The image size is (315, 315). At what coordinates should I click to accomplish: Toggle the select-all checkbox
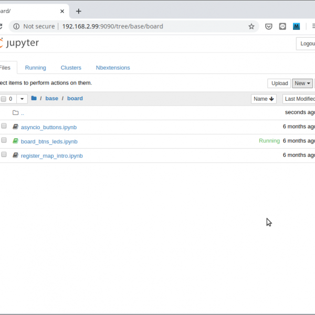coord(4,99)
